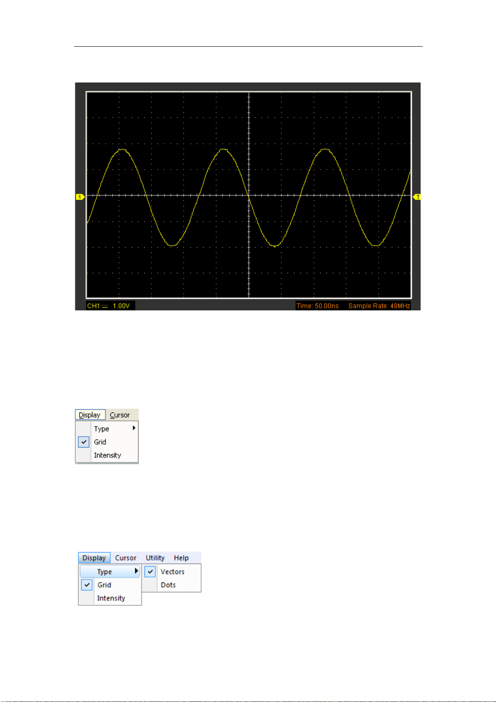Click the yellow channel 1 ground marker

(80, 197)
